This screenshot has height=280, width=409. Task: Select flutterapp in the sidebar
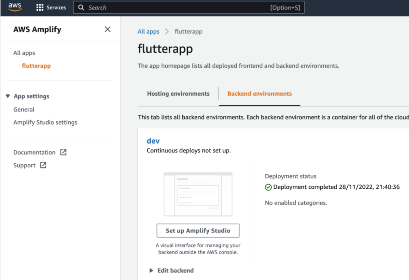coord(36,66)
